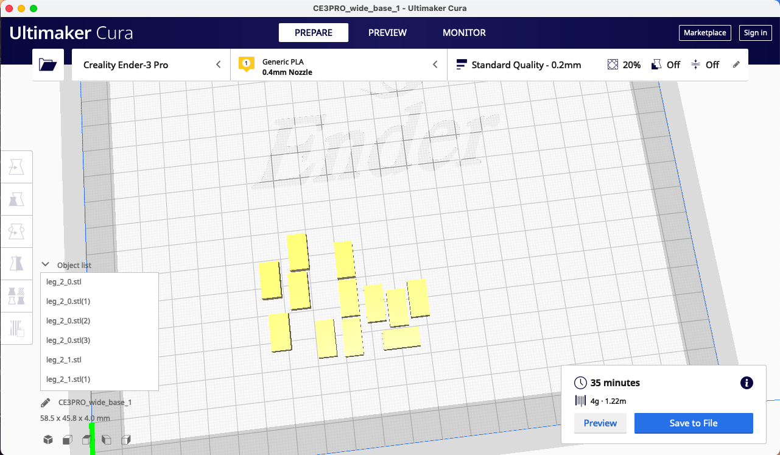The image size is (780, 455).
Task: Collapse the Object list panel
Action: click(x=46, y=265)
